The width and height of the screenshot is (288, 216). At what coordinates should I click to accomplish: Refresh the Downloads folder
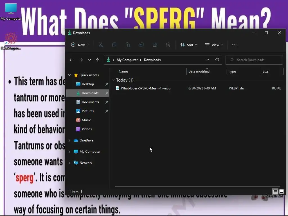click(217, 60)
